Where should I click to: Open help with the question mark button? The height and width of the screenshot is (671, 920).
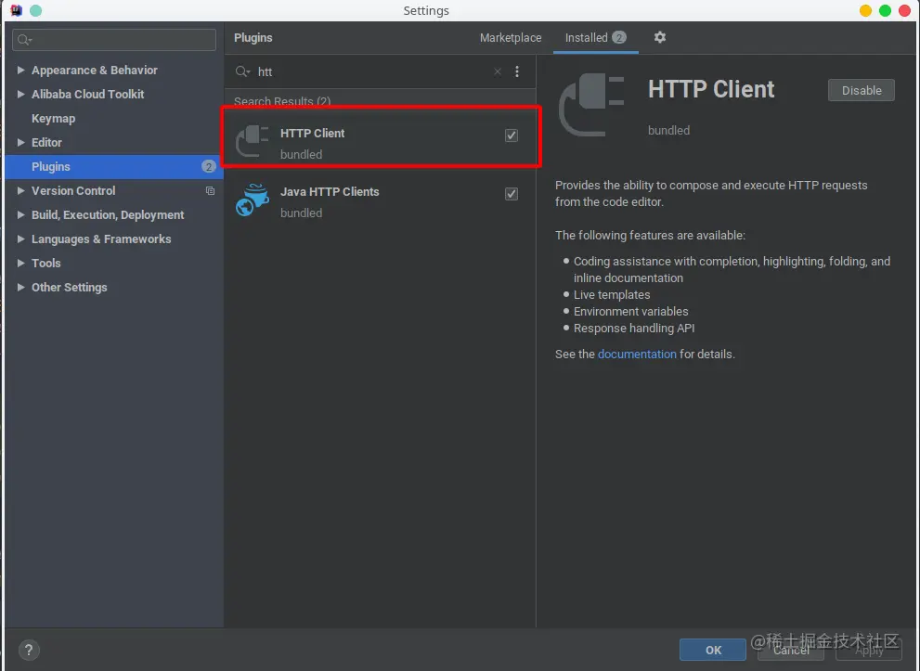[29, 650]
